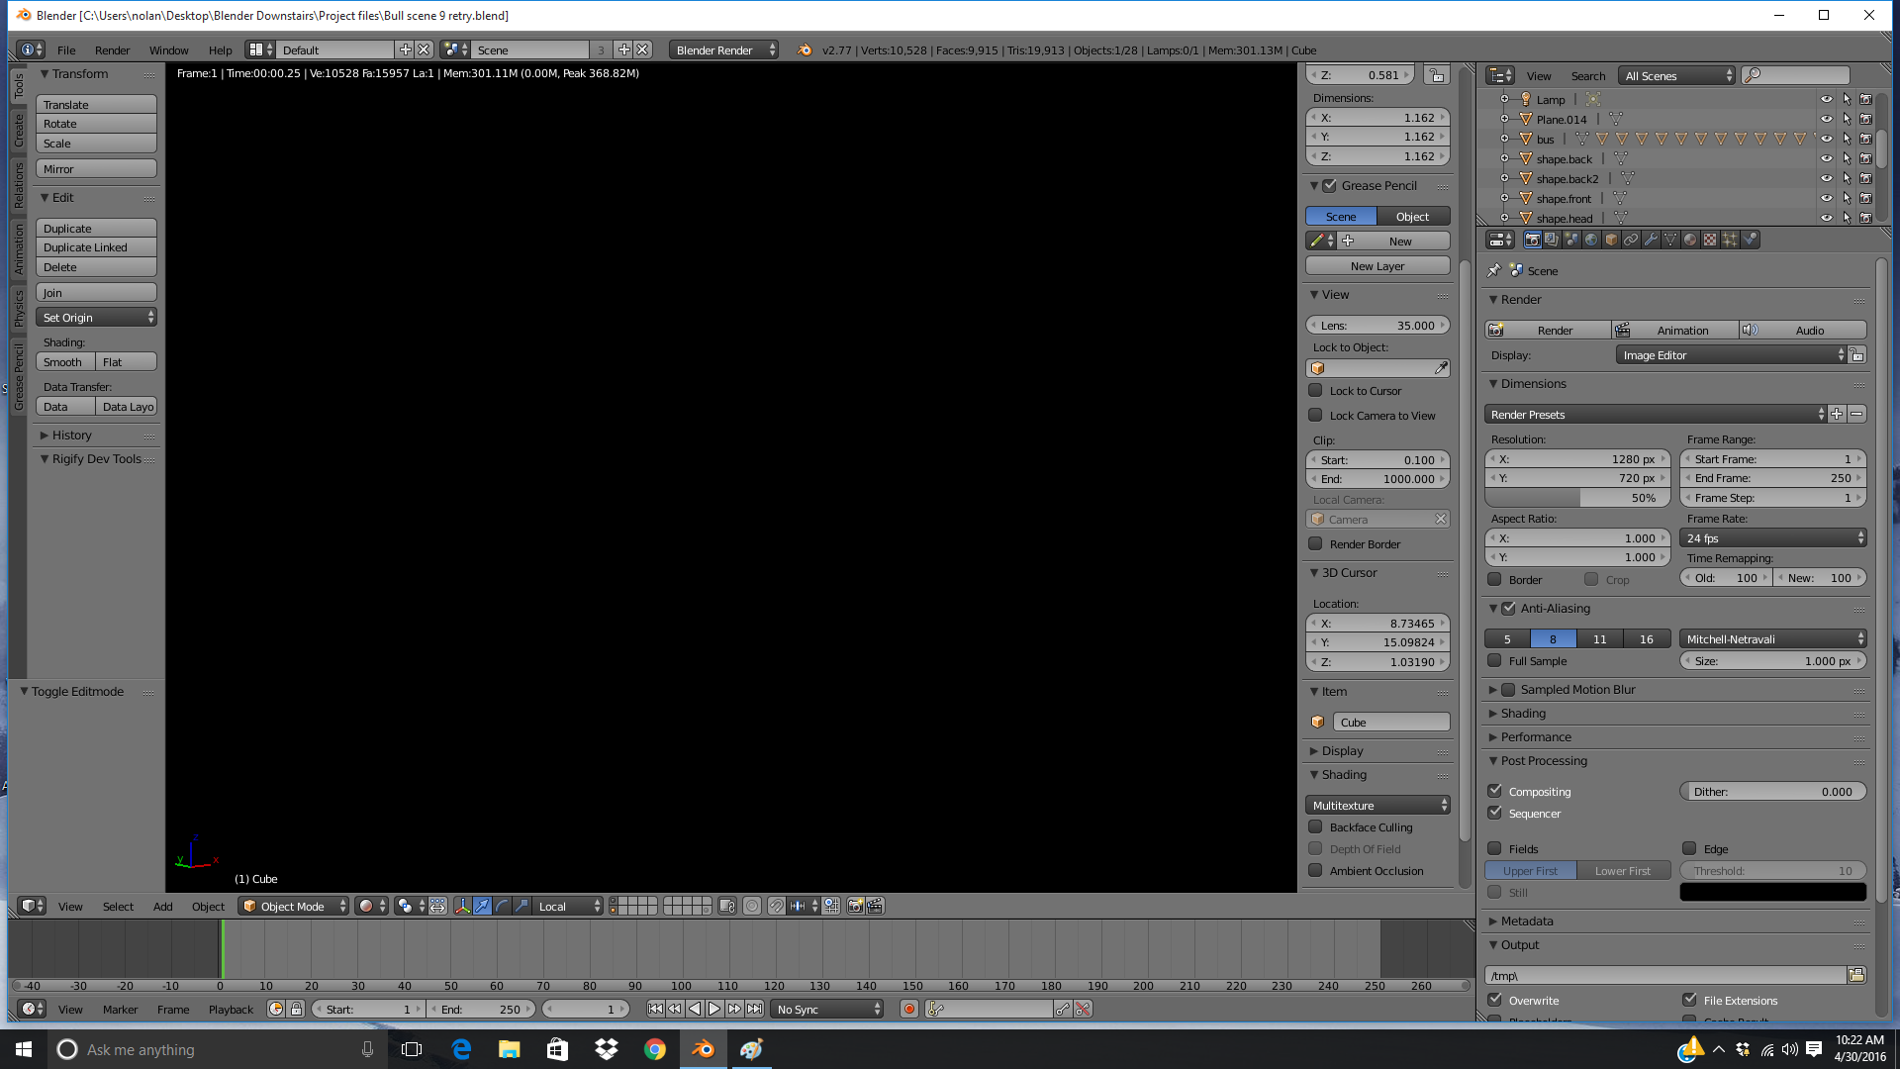
Task: Play the animation forward
Action: click(714, 1009)
